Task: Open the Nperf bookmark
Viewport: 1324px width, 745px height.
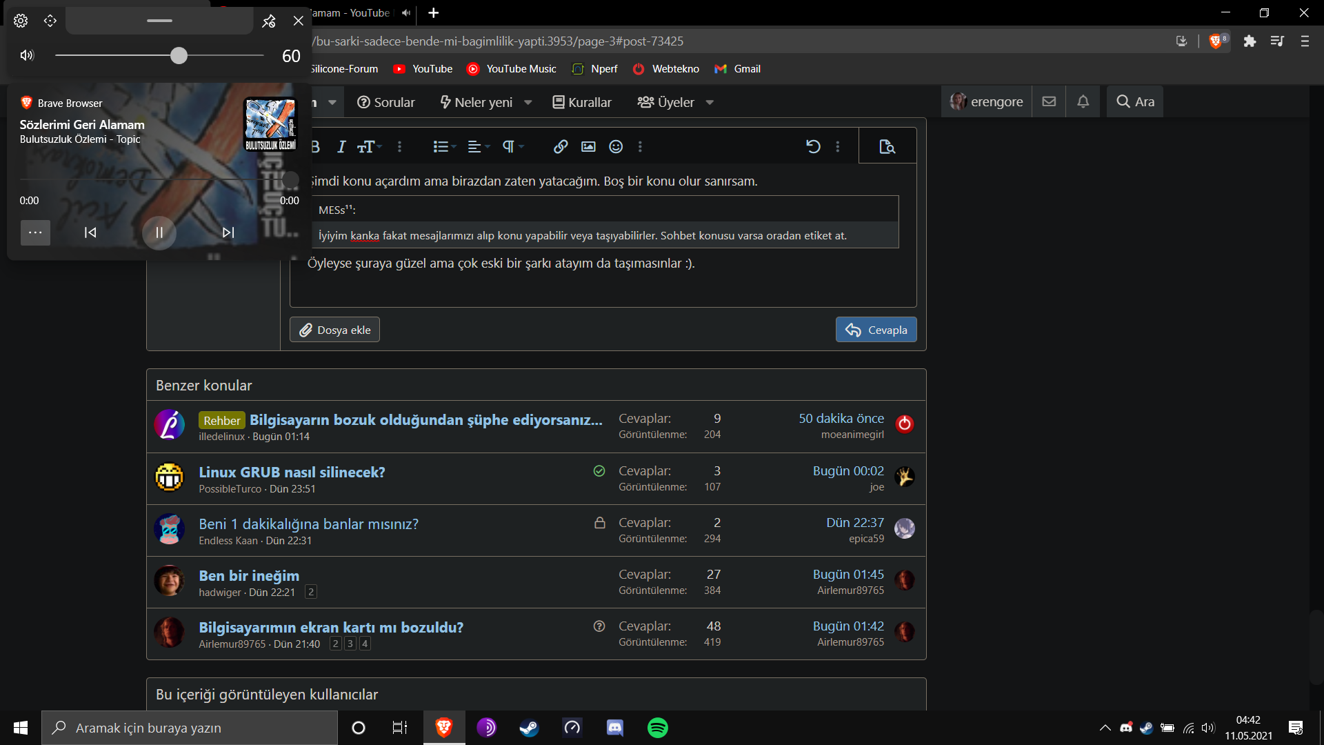Action: point(595,69)
